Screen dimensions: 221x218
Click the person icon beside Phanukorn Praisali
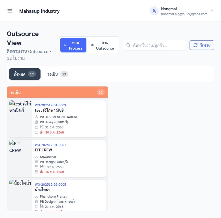37,196
